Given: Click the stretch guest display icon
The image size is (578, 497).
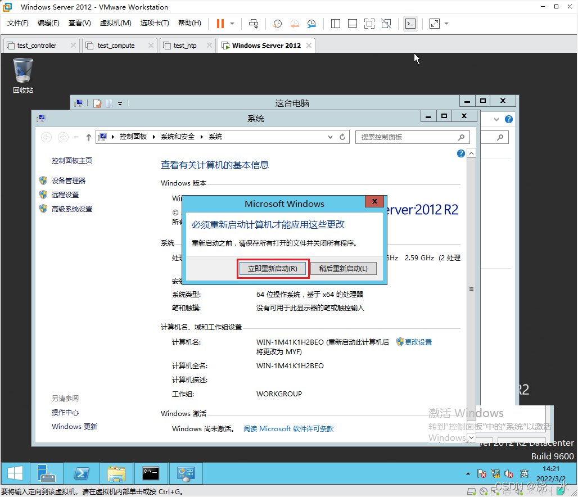Looking at the screenshot, I should [x=435, y=24].
